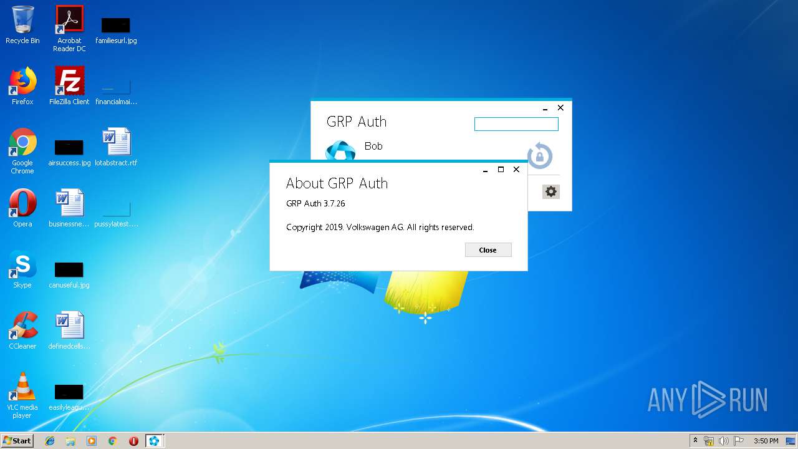798x449 pixels.
Task: Close About GRP Auth via X icon
Action: [x=516, y=170]
